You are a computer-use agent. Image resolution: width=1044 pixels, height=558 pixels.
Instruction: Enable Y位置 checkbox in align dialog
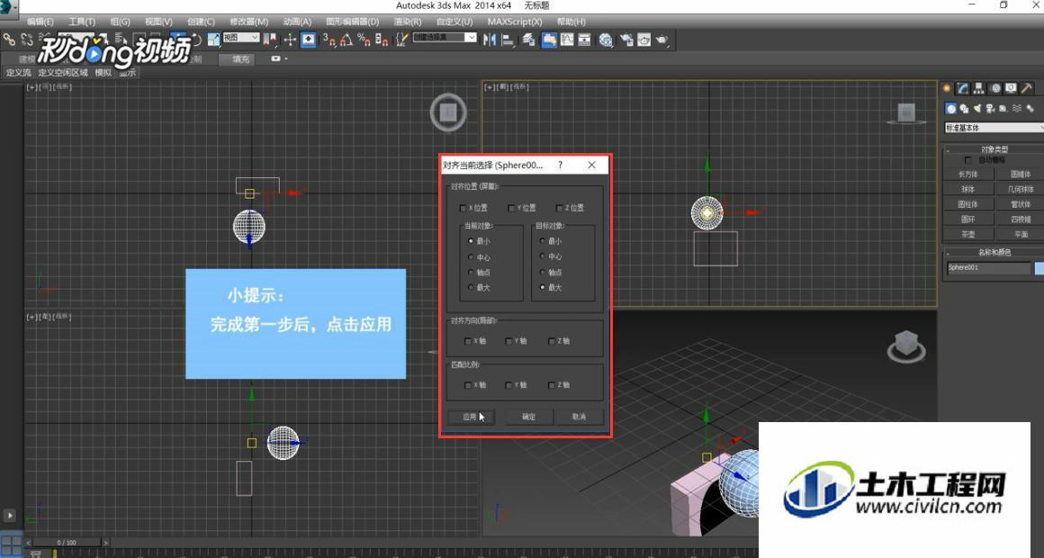coord(511,209)
